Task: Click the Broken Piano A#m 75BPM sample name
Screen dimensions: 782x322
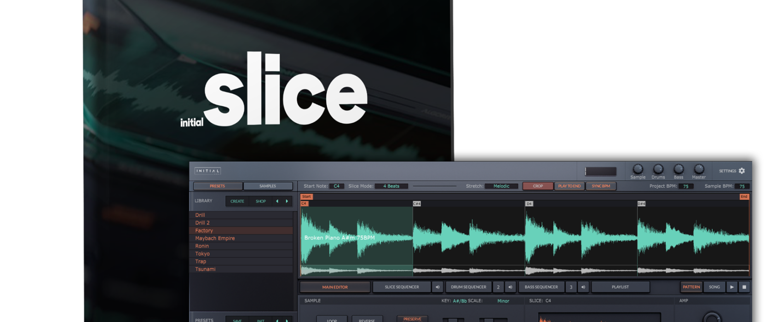Action: (x=339, y=238)
